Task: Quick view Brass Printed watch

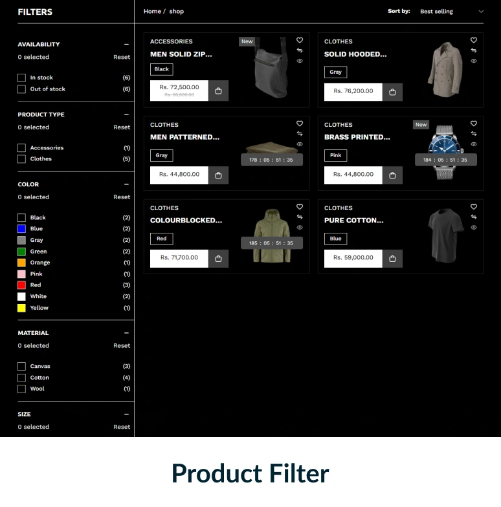Action: tap(474, 144)
